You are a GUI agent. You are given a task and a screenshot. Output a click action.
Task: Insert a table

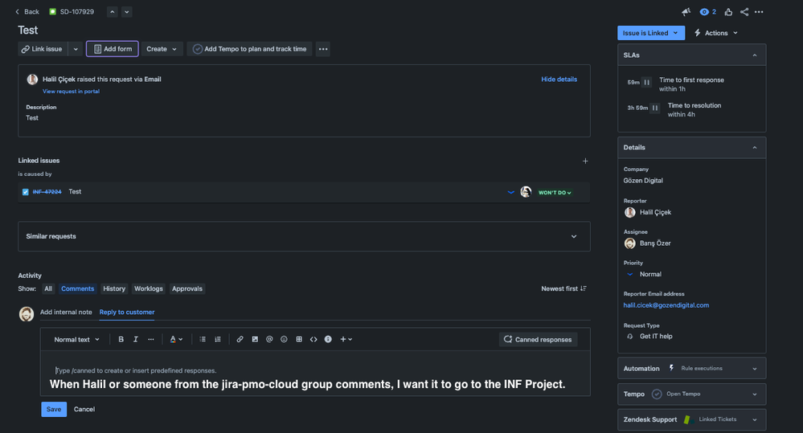click(299, 339)
